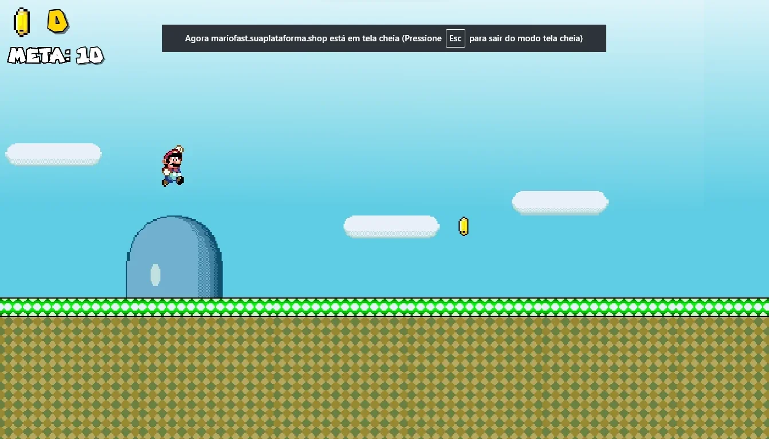
Task: Click the Esc key label in the fullscreen notice
Action: (456, 38)
